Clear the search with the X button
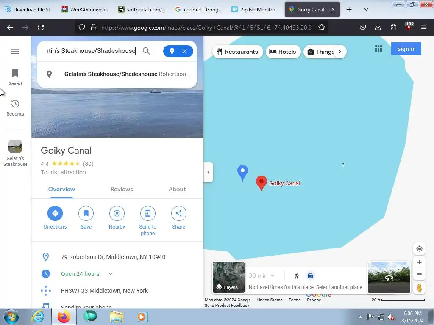The height and width of the screenshot is (325, 434). pos(185,51)
